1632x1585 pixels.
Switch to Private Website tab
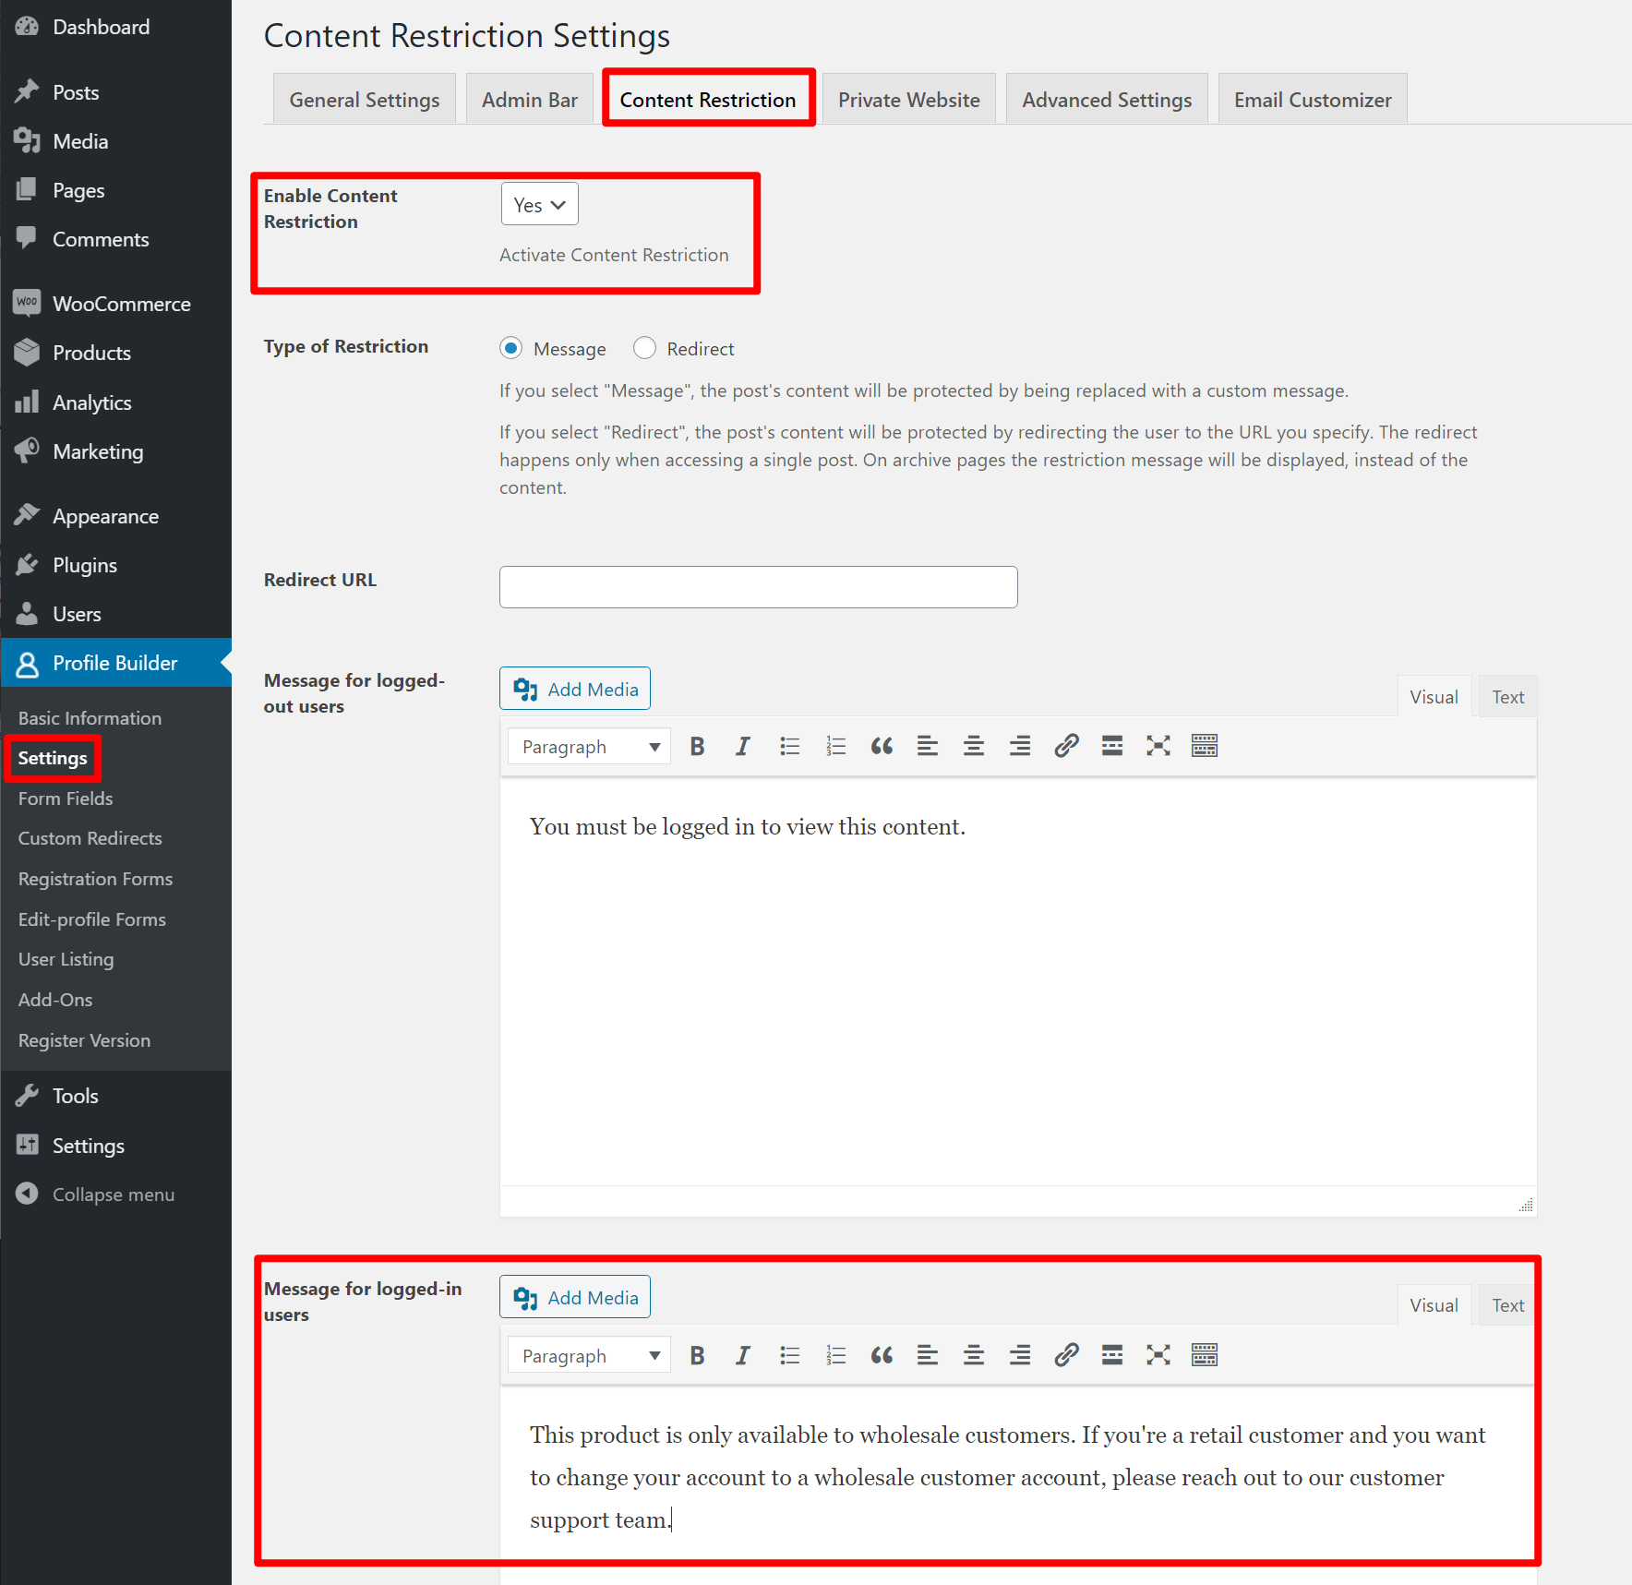pyautogui.click(x=909, y=100)
